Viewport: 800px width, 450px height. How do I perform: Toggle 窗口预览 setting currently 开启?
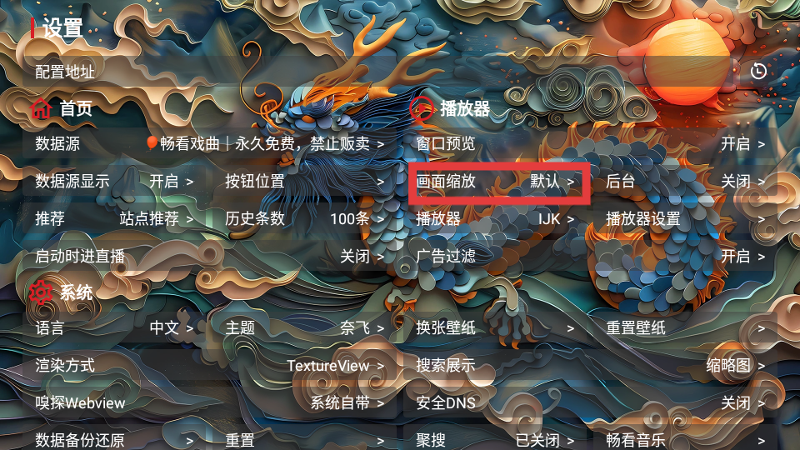[x=590, y=144]
